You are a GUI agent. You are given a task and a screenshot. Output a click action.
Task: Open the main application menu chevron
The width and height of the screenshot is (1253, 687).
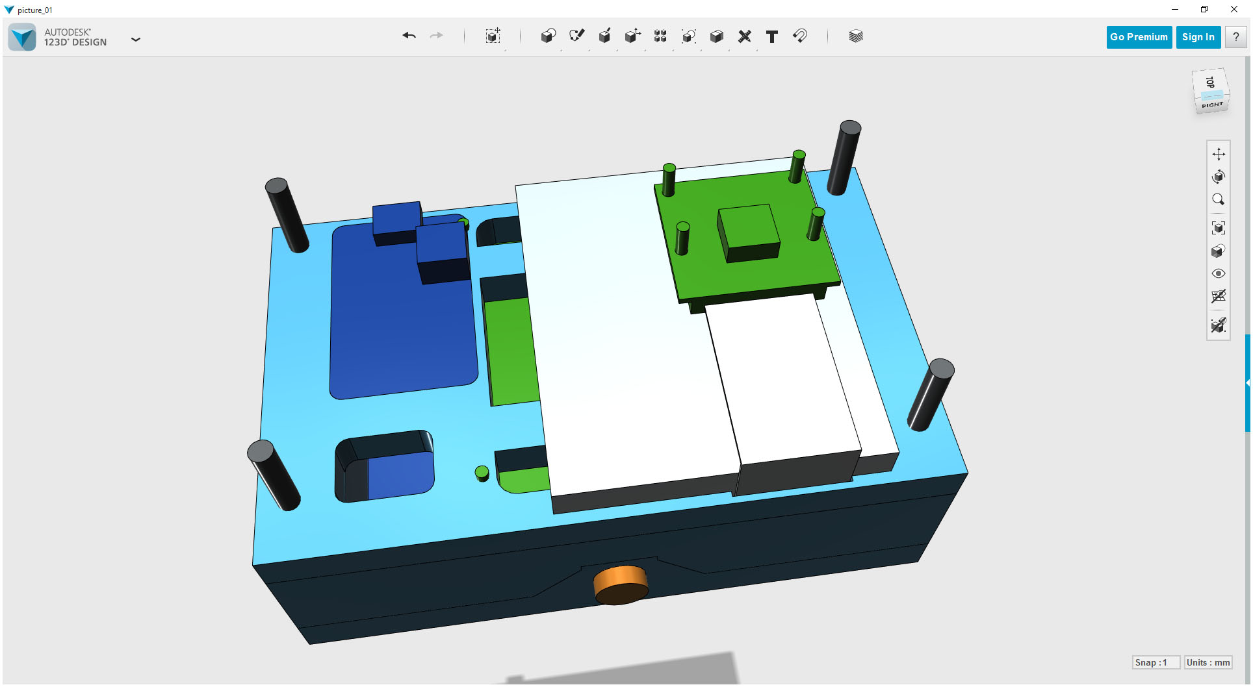(136, 40)
